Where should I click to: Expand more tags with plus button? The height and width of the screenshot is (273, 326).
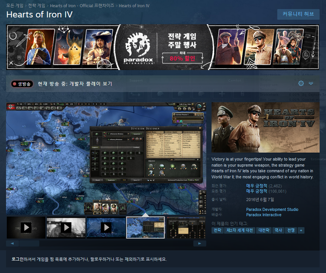(301, 230)
